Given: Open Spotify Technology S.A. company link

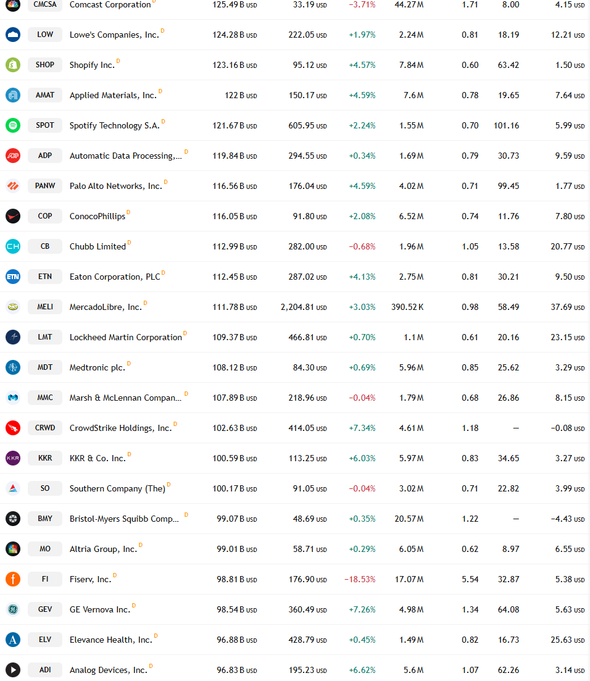Looking at the screenshot, I should point(115,125).
